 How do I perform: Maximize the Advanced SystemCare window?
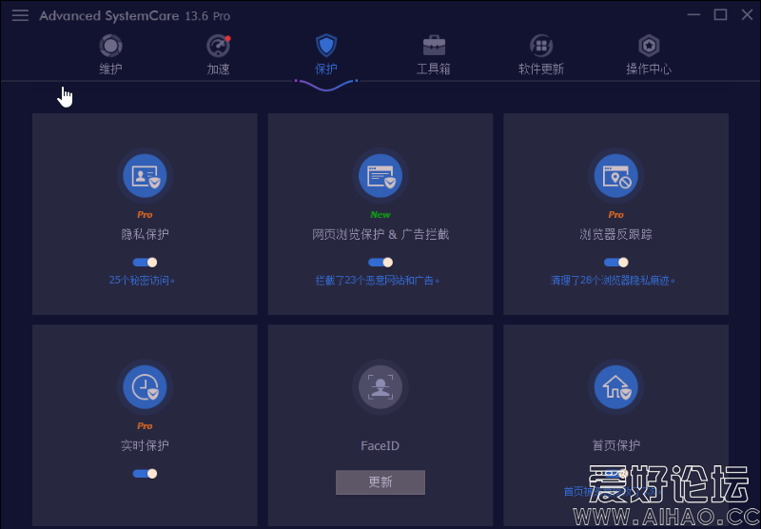coord(720,14)
